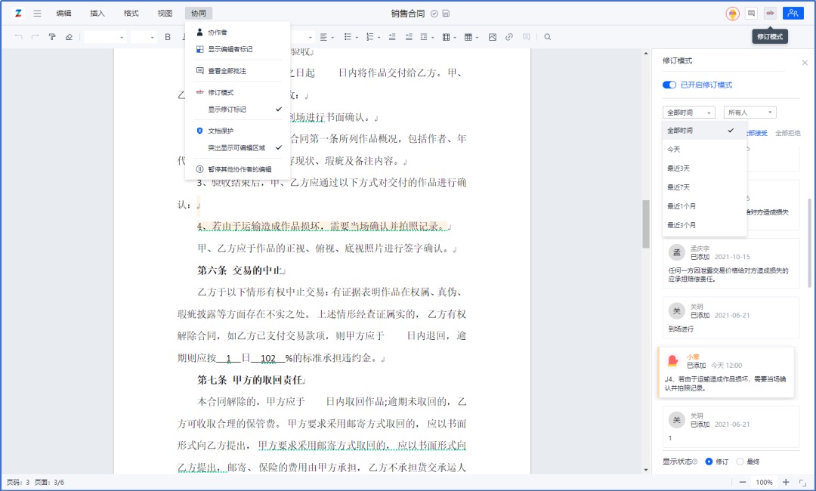This screenshot has width=816, height=491.
Task: Click the document vertical scrollbar thumb
Action: click(x=646, y=224)
